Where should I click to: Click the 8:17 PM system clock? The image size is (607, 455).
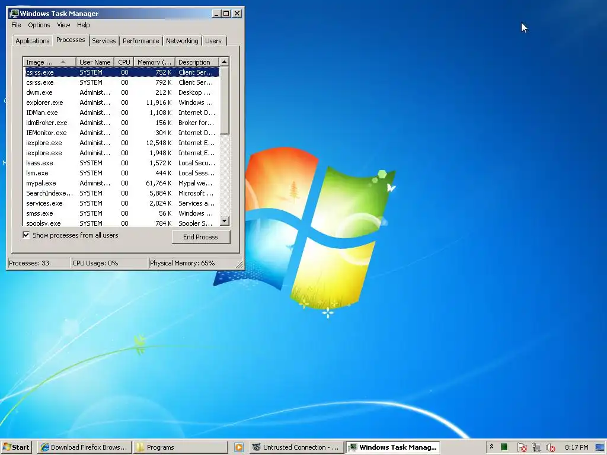click(x=576, y=447)
